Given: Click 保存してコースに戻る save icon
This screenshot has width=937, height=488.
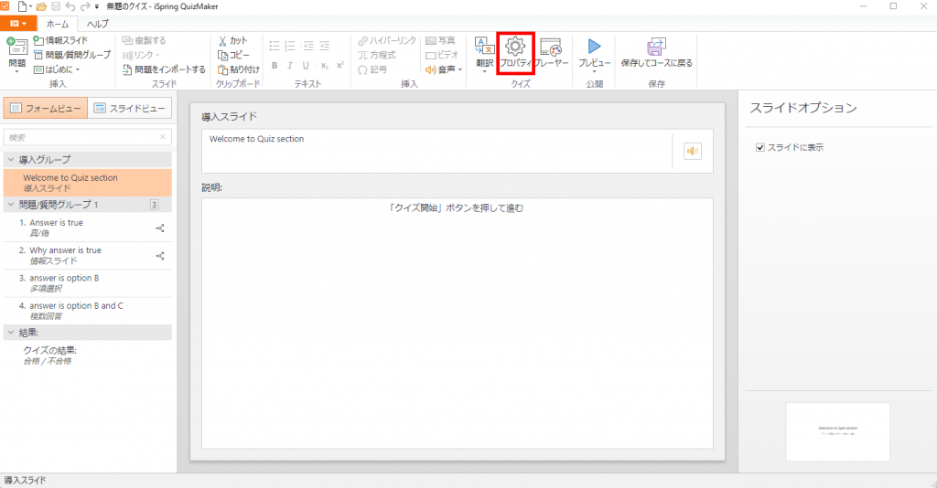Looking at the screenshot, I should (656, 47).
